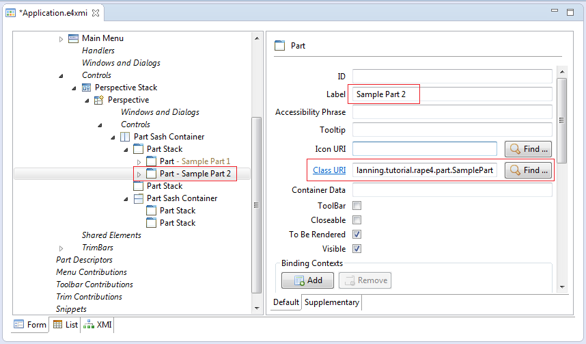Click the ID input field
The height and width of the screenshot is (344, 586).
(452, 77)
